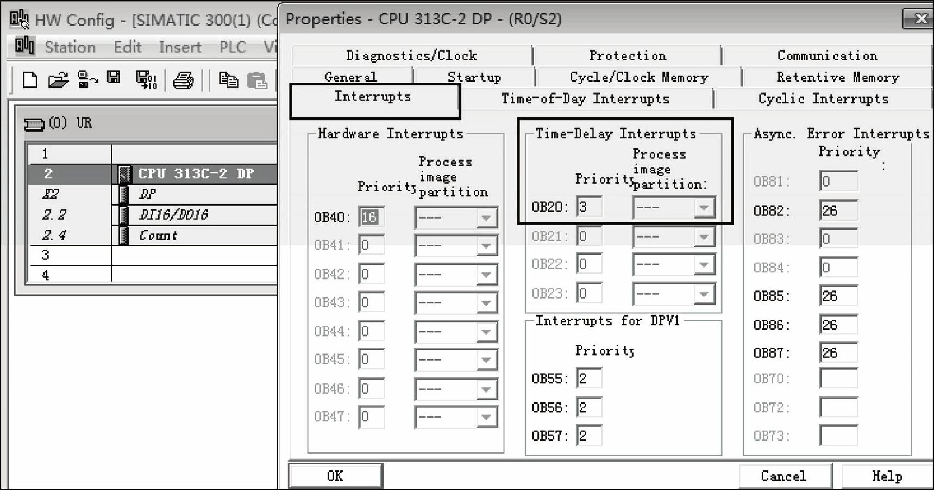The width and height of the screenshot is (934, 490).
Task: Click the OB55 priority field
Action: [x=589, y=379]
